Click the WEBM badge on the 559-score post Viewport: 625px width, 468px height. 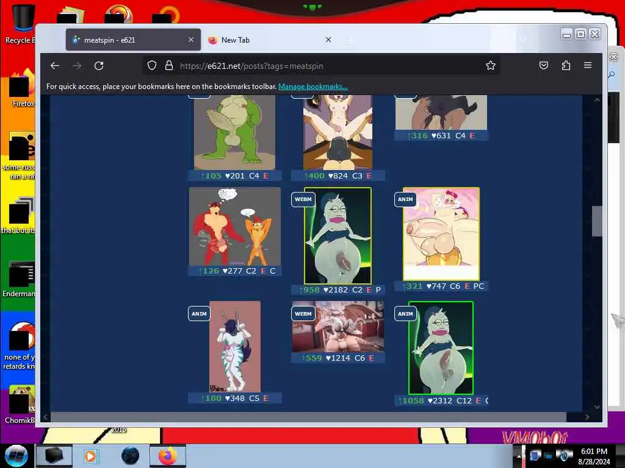[303, 314]
